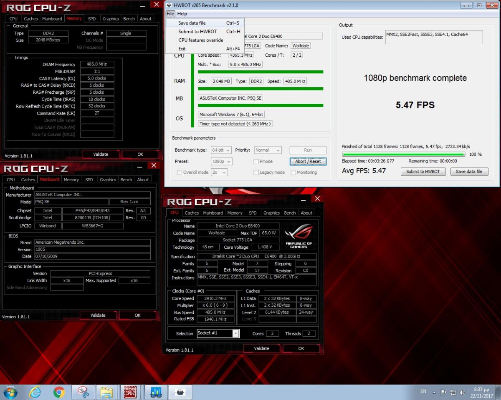Click OK in the CPU window

(301, 348)
